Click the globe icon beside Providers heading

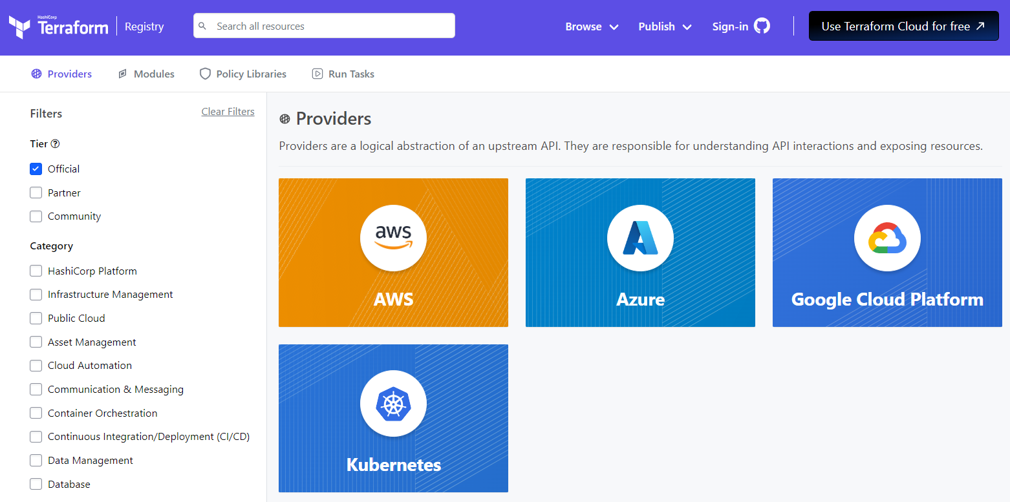coord(285,119)
